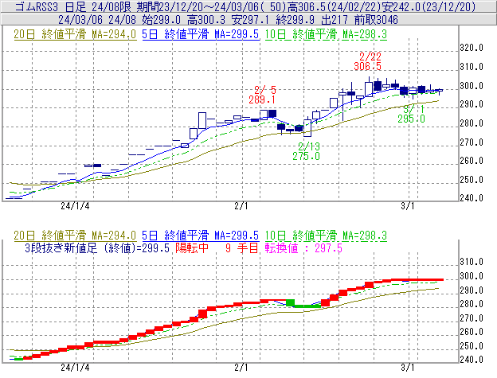Screen dimensions: 497x378
Task: Click the red 9 手目 count text
Action: click(x=242, y=247)
